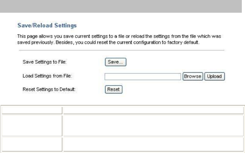Image resolution: width=245 pixels, height=153 pixels.
Task: Select the narrow cell in first table row
Action: coord(32,110)
